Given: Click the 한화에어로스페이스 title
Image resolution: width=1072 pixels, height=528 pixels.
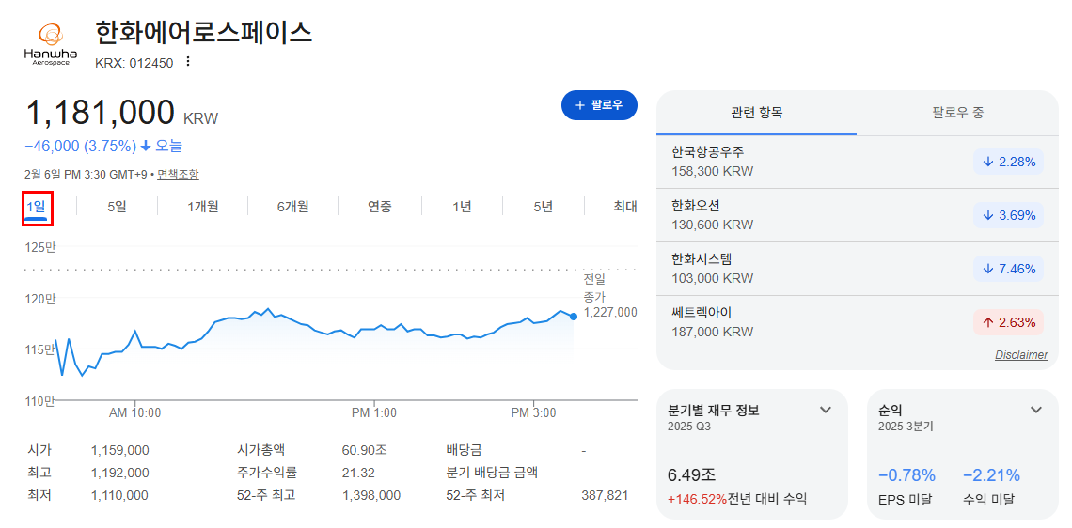Looking at the screenshot, I should 204,32.
